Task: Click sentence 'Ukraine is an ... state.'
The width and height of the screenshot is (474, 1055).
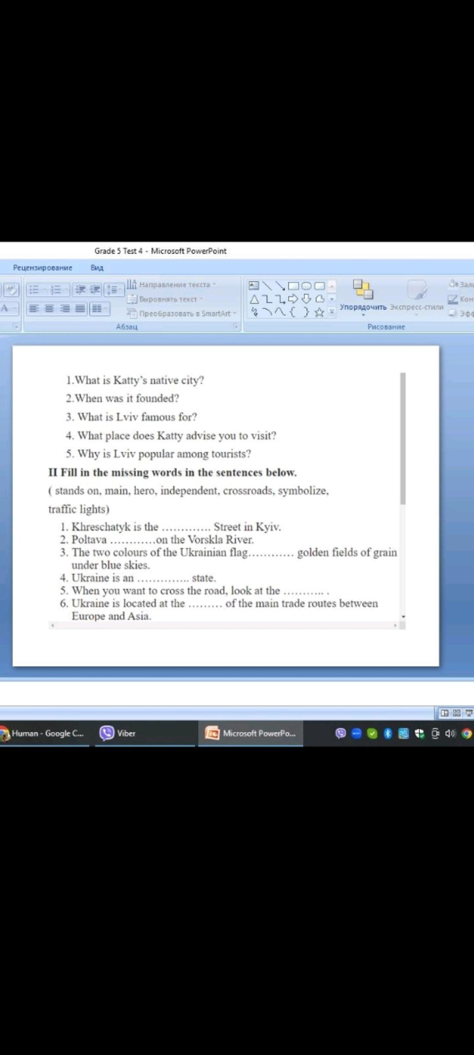Action: coord(138,578)
